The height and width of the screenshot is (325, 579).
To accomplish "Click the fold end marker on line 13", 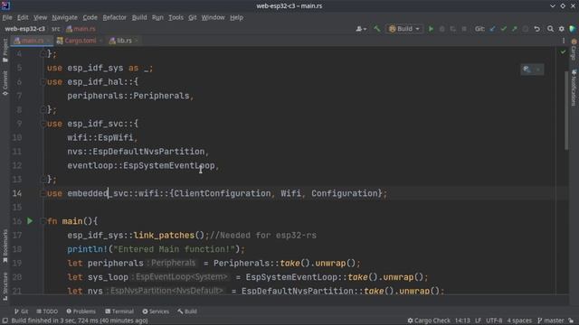I will pos(43,179).
